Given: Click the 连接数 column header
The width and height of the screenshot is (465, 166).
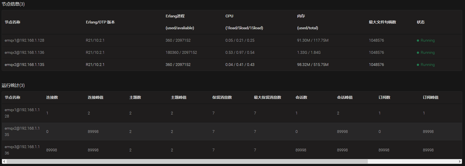Looking at the screenshot, I should [x=52, y=97].
